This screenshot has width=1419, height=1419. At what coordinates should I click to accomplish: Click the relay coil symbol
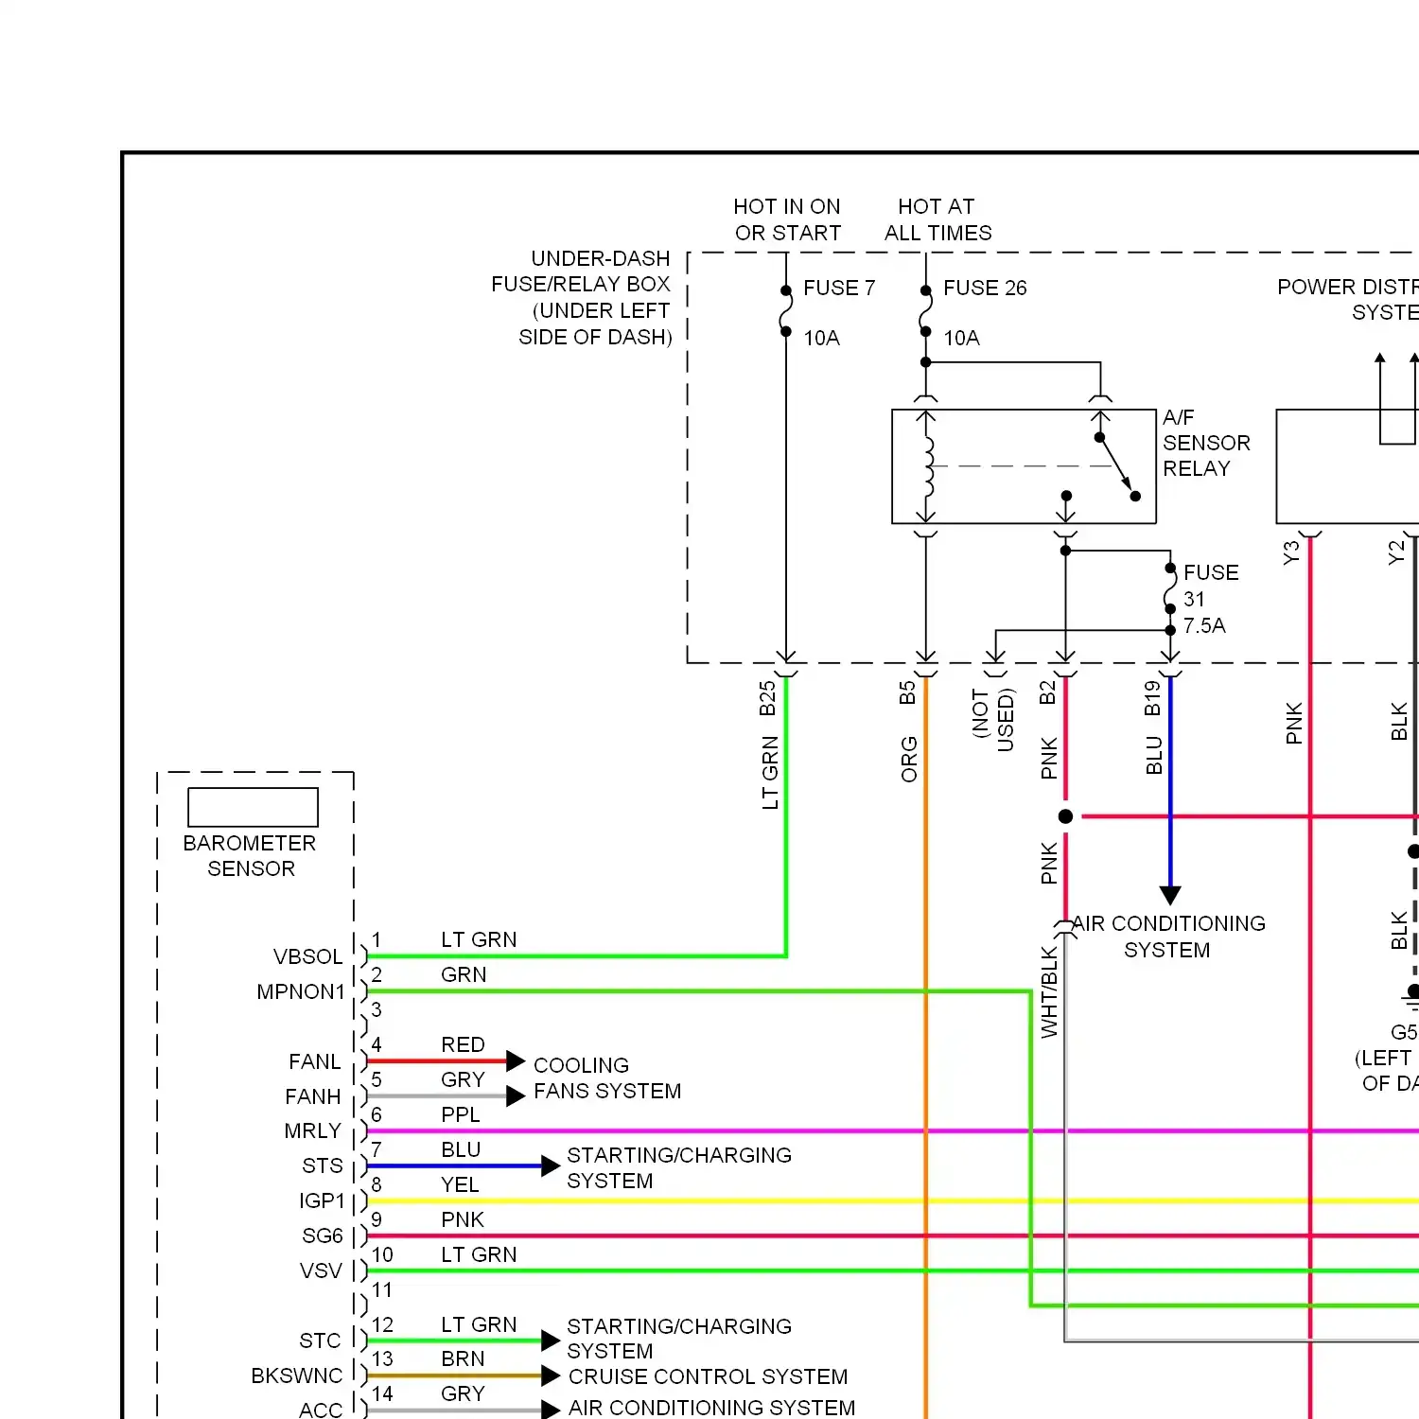tap(927, 466)
